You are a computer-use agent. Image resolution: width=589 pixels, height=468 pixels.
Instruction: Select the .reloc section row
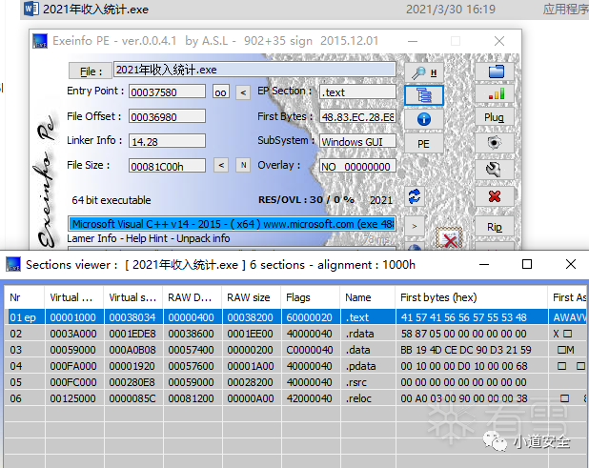pyautogui.click(x=296, y=398)
